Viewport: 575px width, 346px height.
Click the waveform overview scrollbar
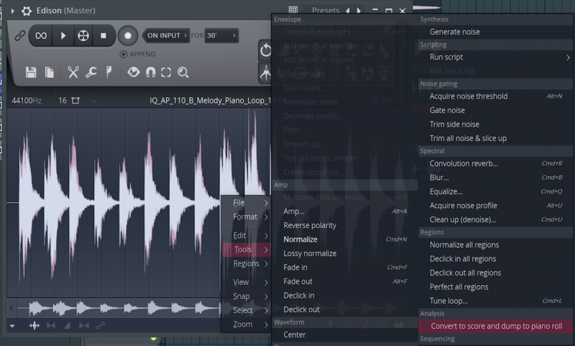115,309
